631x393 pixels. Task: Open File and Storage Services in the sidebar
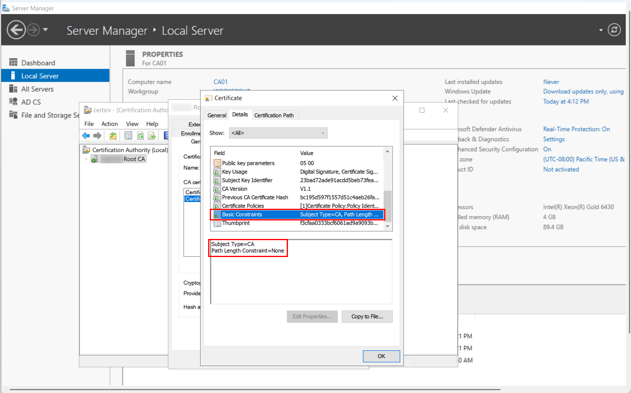(44, 115)
